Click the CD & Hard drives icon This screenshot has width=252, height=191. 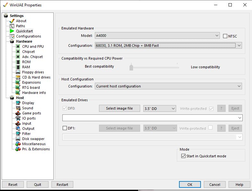(x=18, y=77)
